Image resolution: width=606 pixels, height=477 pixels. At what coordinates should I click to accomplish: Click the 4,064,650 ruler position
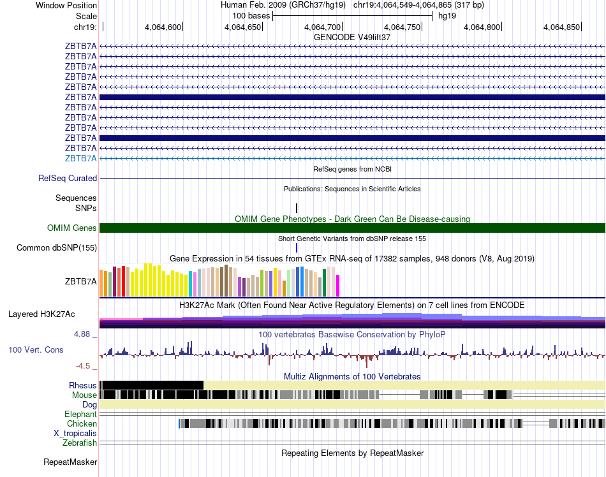tap(242, 27)
